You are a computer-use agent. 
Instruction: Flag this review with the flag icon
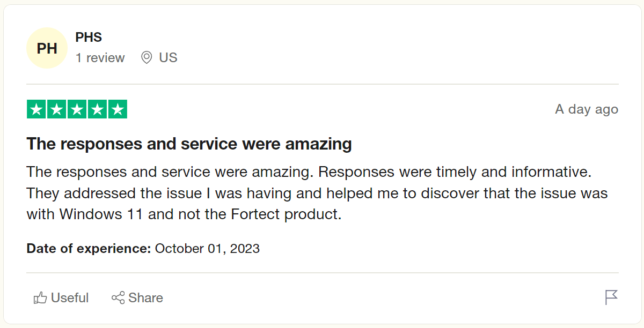[611, 297]
